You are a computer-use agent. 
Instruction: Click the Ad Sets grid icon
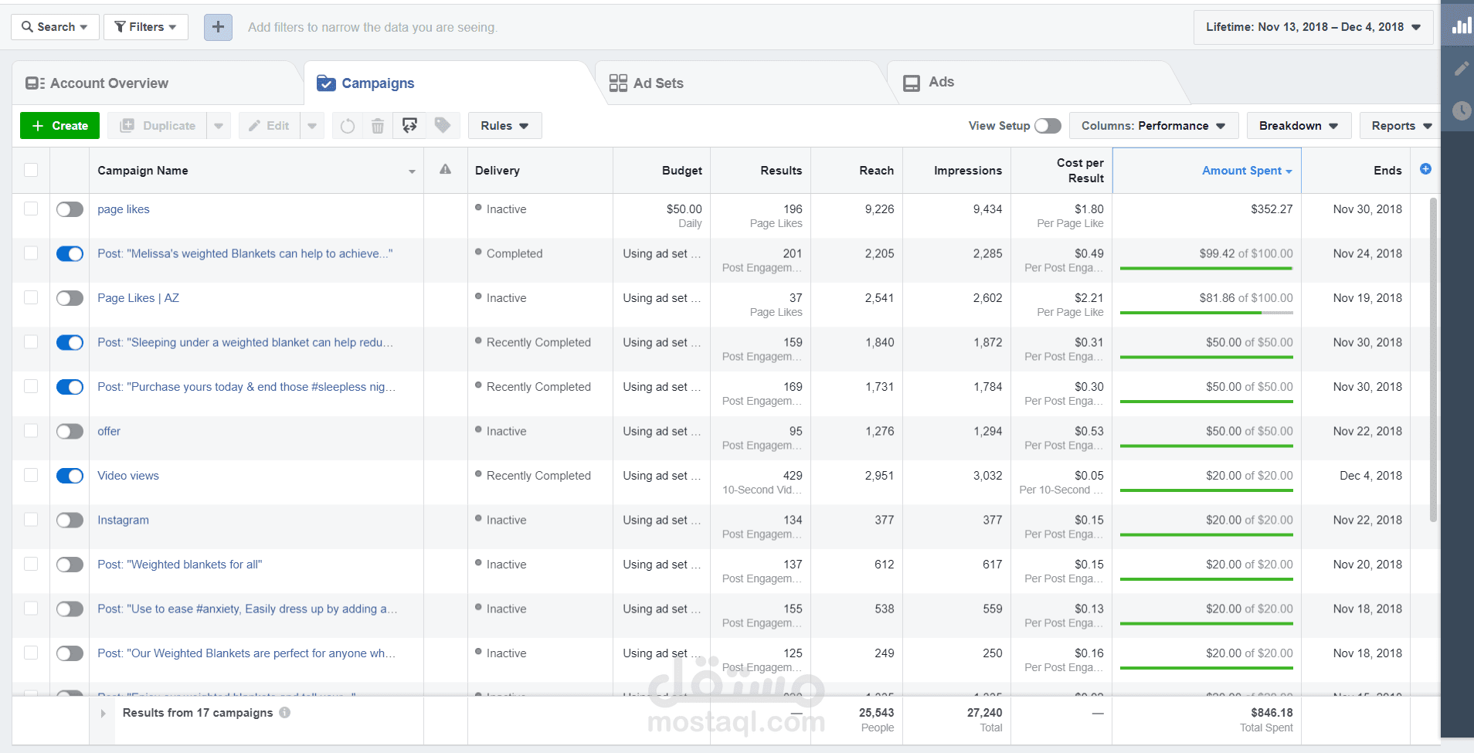click(x=618, y=83)
